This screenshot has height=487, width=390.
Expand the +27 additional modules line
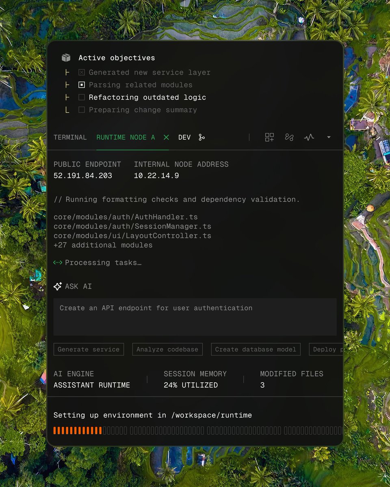pos(103,245)
